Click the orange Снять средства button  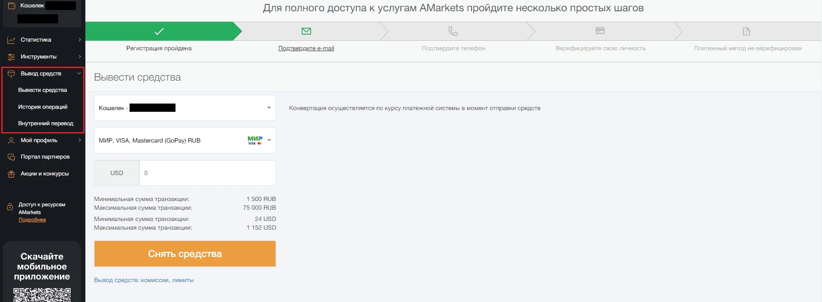185,254
